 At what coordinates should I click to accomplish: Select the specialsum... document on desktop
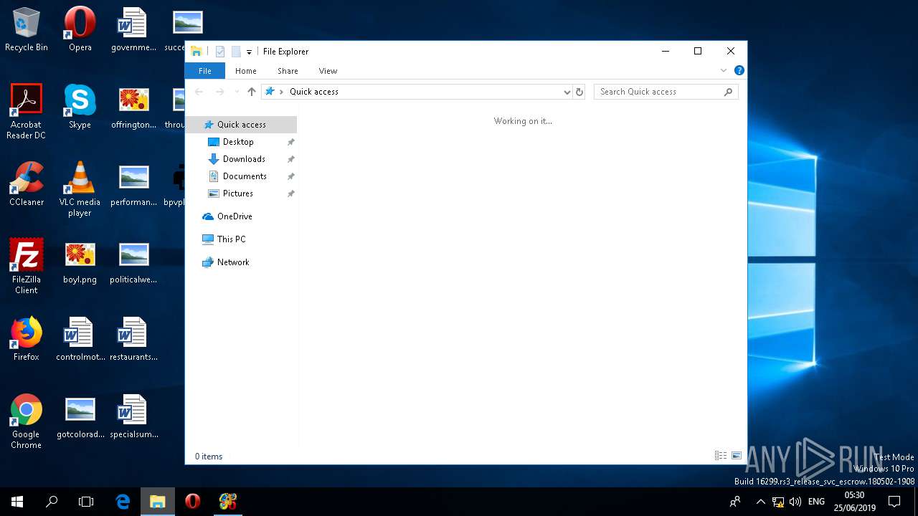coord(133,416)
